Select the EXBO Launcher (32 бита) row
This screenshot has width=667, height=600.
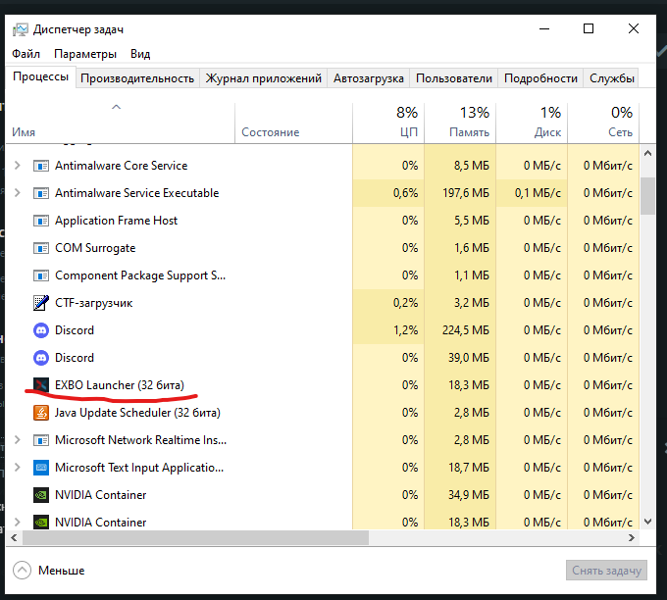[323, 385]
